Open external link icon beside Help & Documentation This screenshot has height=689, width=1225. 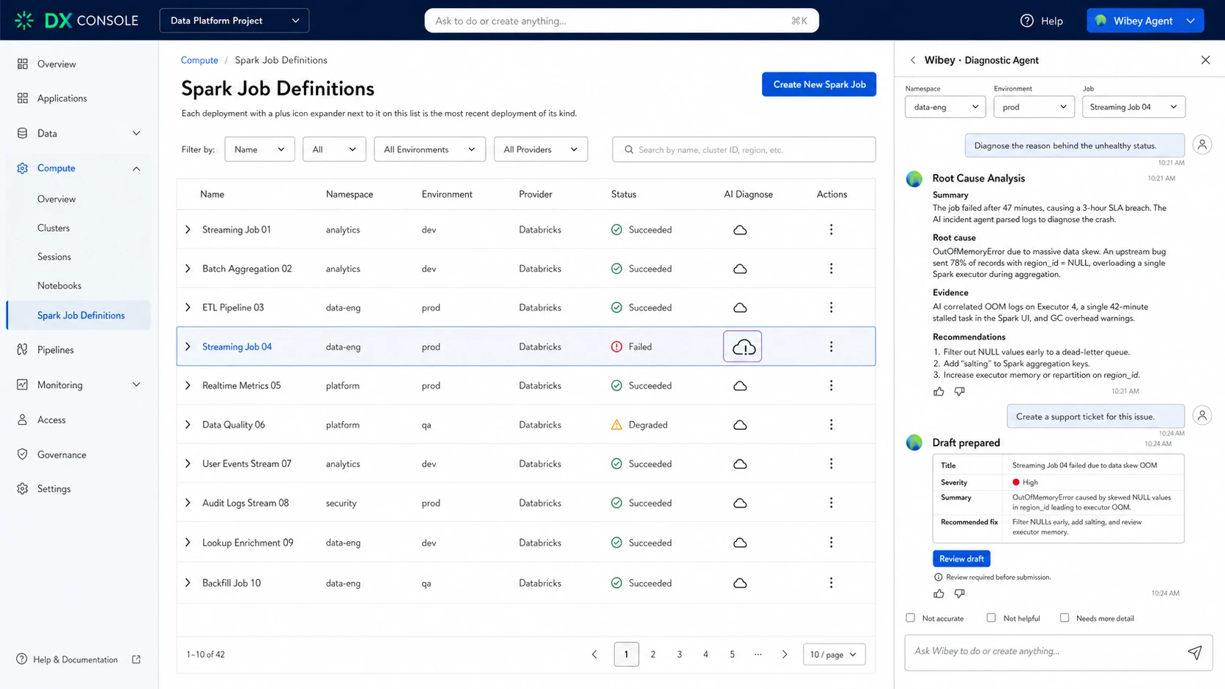136,659
